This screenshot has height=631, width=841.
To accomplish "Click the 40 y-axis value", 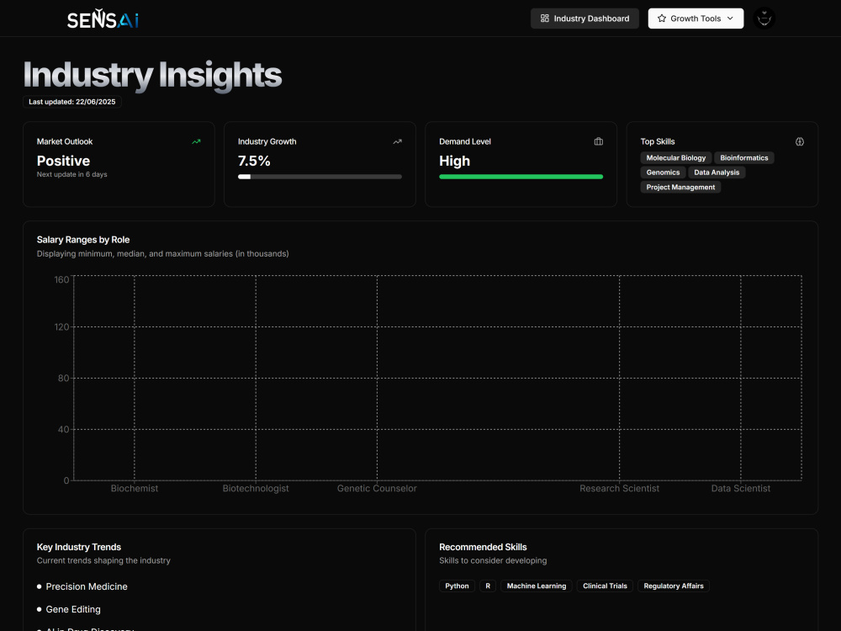I will (63, 429).
